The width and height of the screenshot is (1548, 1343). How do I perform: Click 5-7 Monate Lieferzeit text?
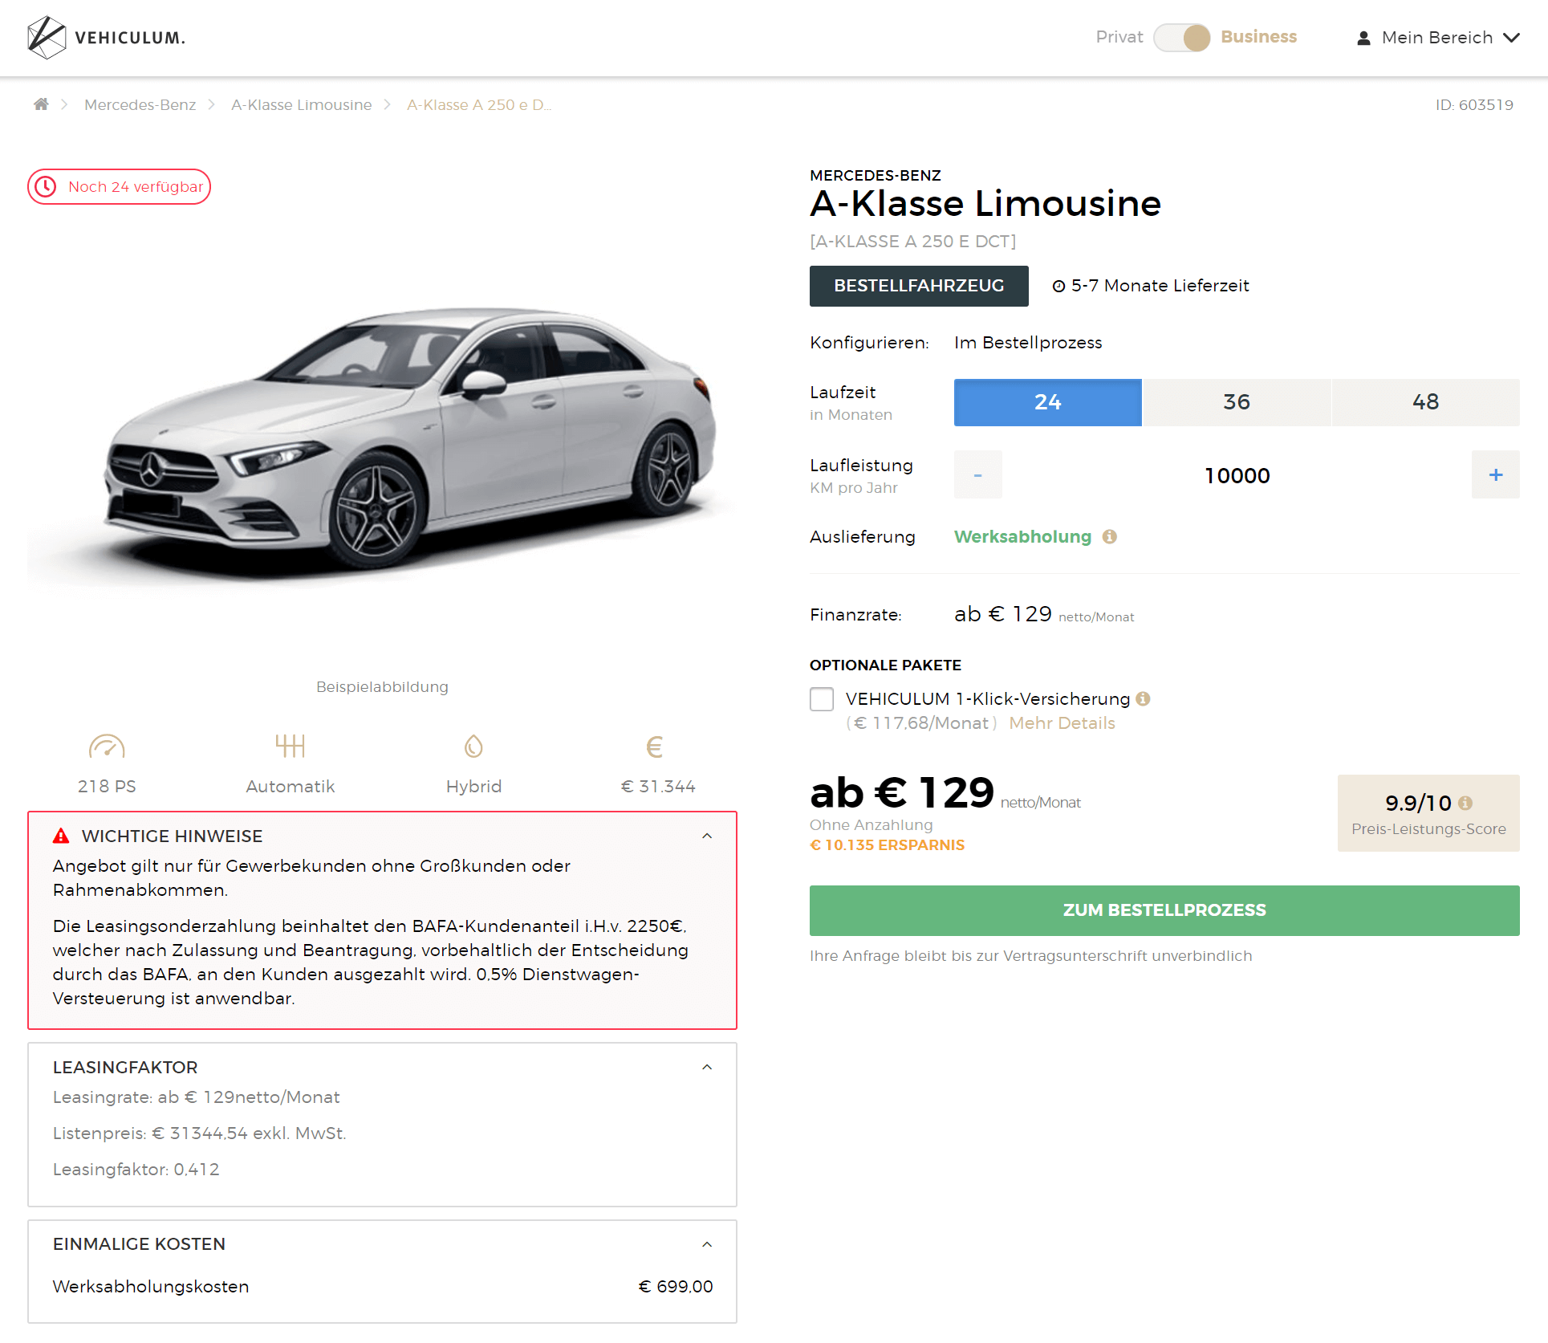point(1160,286)
